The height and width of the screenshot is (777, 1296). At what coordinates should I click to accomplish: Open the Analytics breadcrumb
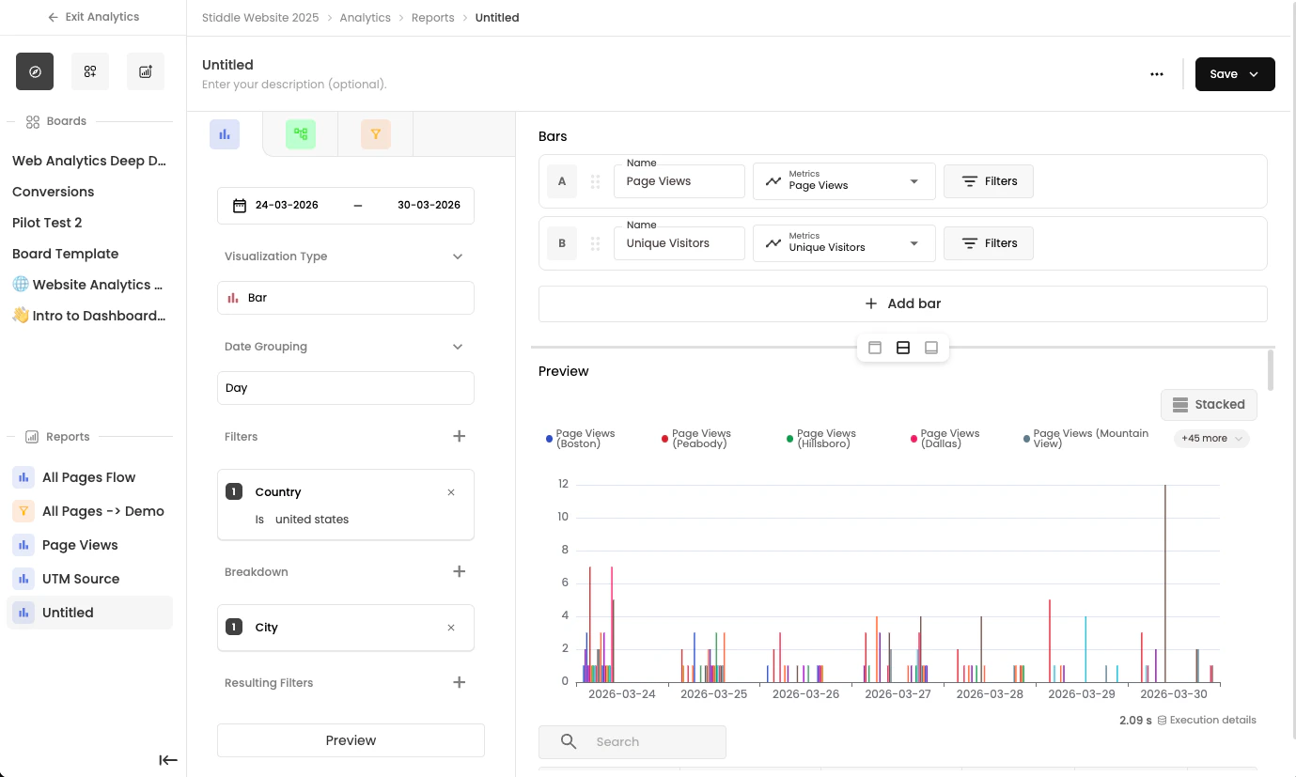366,18
